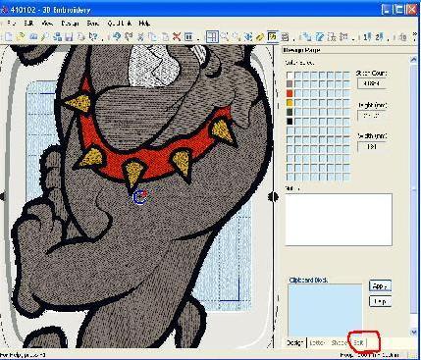Click the Apply button beside Clipboard Block
This screenshot has width=421, height=360.
[x=380, y=286]
